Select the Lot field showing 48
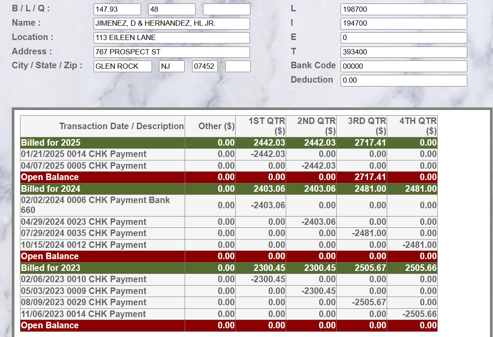The height and width of the screenshot is (337, 493). click(172, 10)
